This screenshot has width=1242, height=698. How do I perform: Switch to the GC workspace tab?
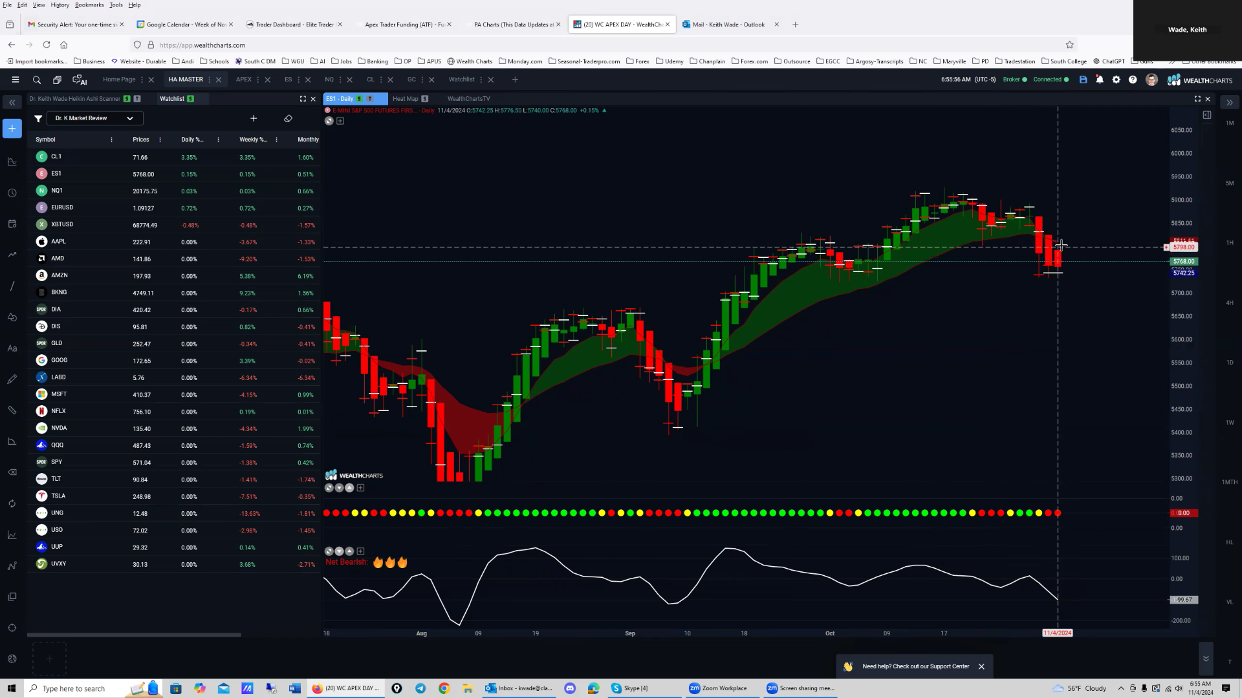point(411,79)
